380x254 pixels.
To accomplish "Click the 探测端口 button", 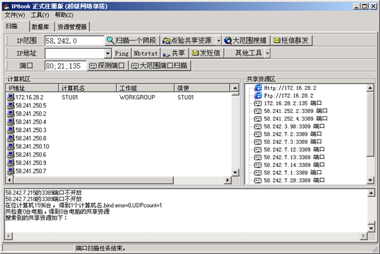I will pyautogui.click(x=107, y=66).
